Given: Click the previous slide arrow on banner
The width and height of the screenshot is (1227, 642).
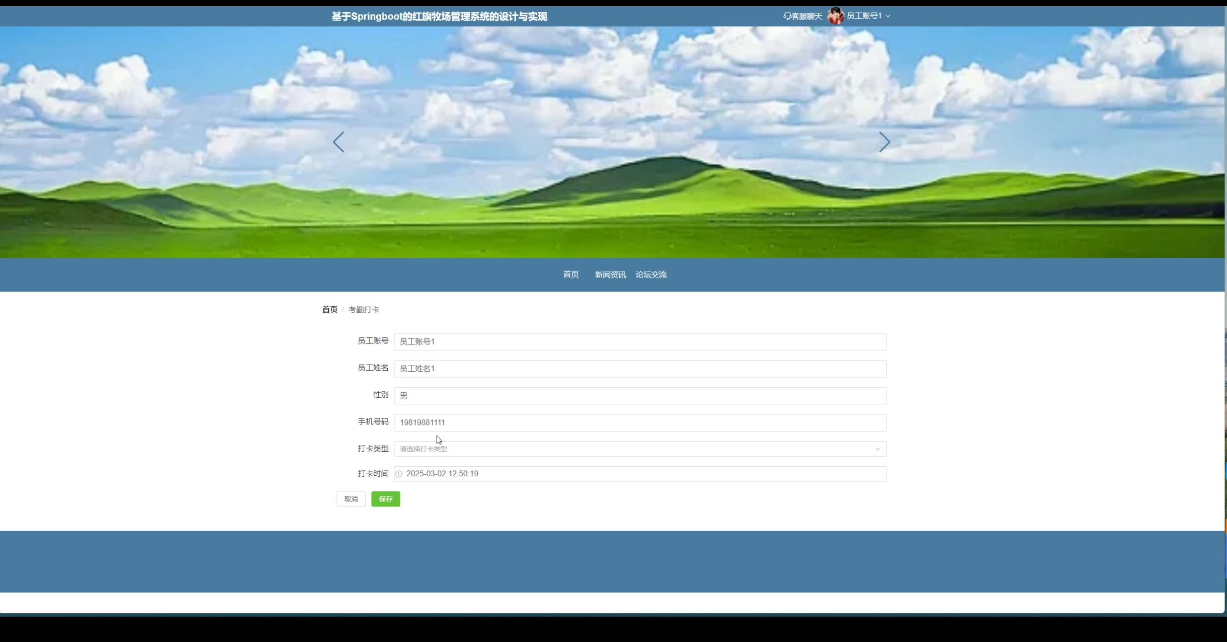Looking at the screenshot, I should click(338, 142).
